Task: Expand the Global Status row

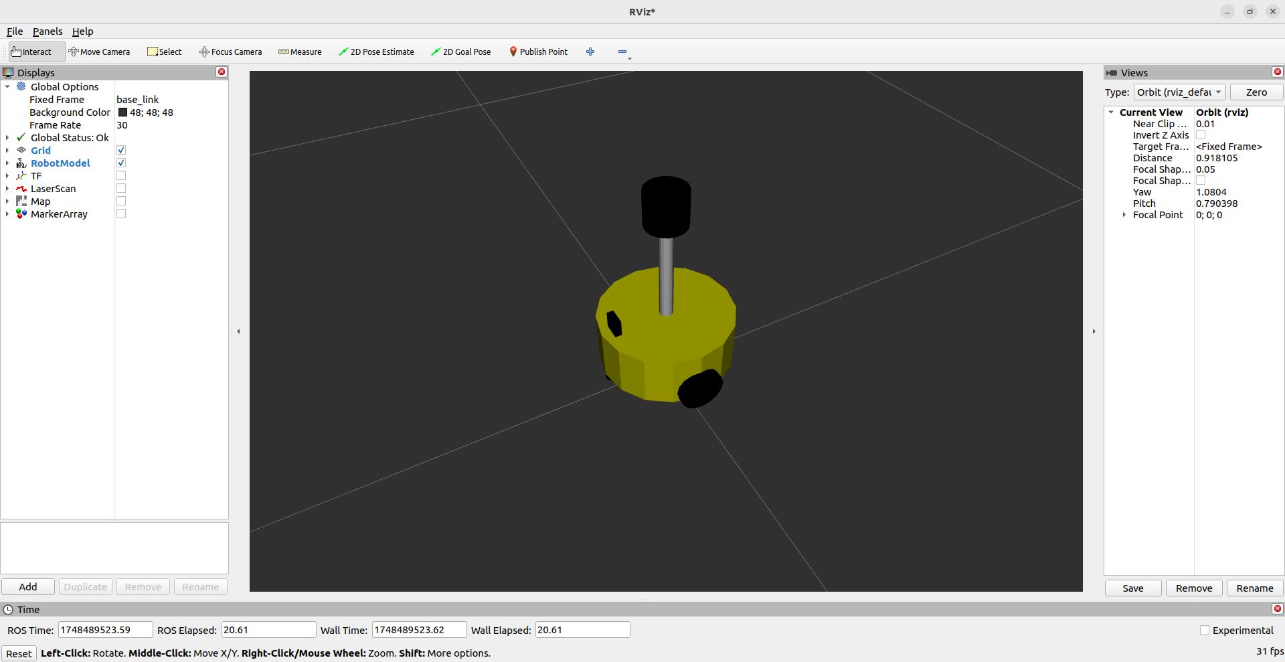Action: pyautogui.click(x=7, y=137)
